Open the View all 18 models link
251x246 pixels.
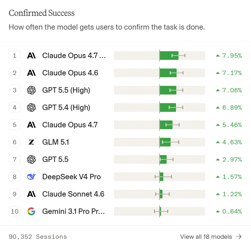pos(211,237)
